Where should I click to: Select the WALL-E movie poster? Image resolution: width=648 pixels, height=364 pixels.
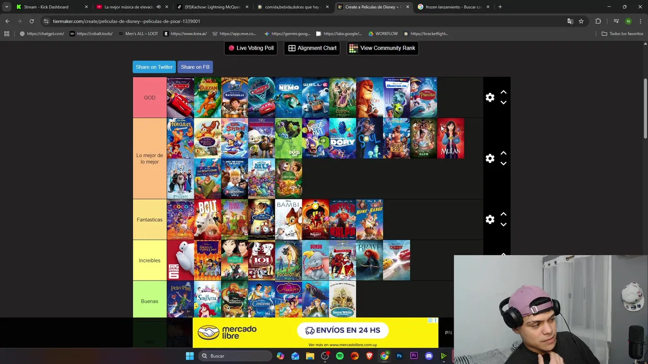click(x=315, y=98)
